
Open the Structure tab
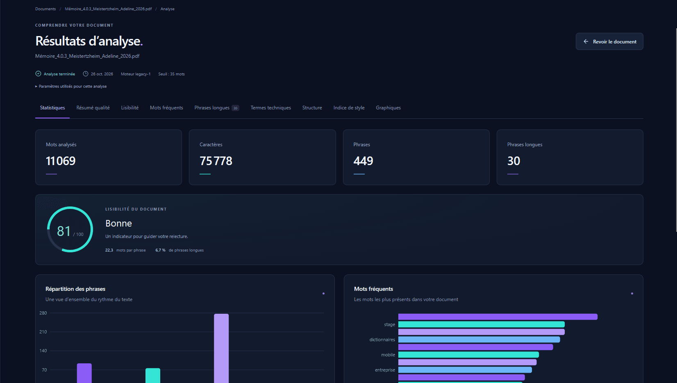[312, 108]
